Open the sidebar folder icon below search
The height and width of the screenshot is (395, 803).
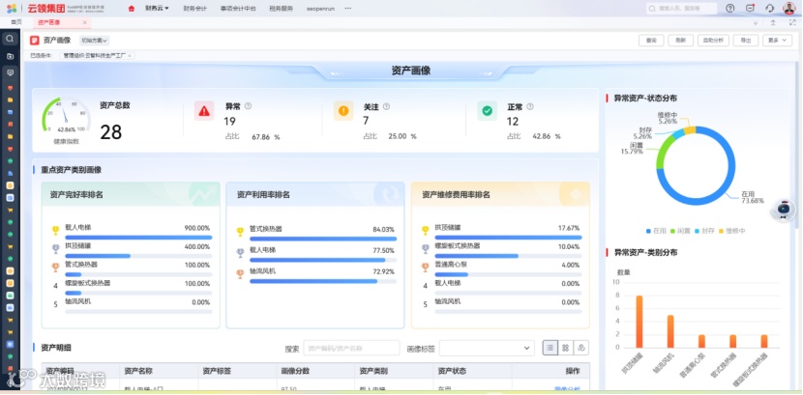pyautogui.click(x=10, y=56)
